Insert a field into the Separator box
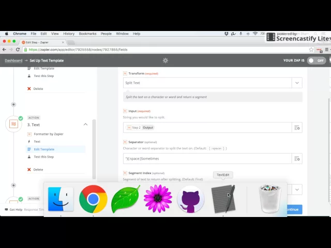The height and width of the screenshot is (248, 331). (297, 159)
